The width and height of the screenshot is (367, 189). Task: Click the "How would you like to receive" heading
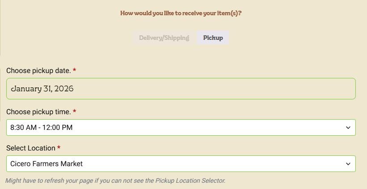pyautogui.click(x=181, y=13)
